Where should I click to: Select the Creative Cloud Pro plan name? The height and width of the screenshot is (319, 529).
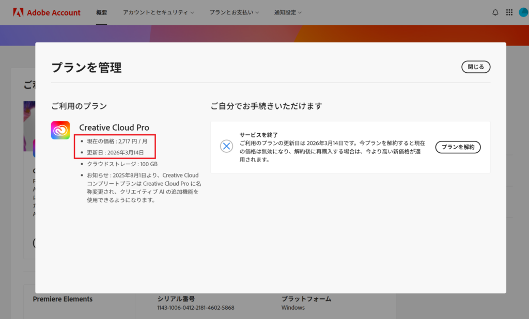(x=114, y=127)
